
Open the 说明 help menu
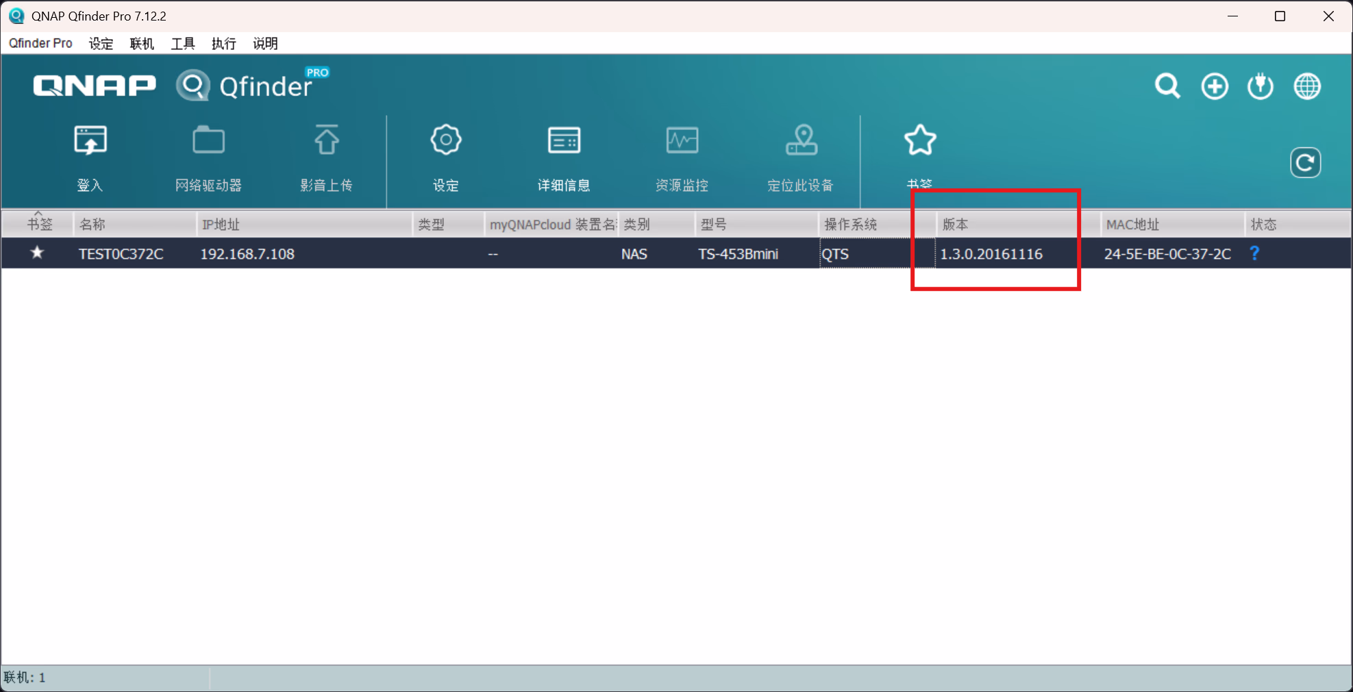tap(265, 43)
